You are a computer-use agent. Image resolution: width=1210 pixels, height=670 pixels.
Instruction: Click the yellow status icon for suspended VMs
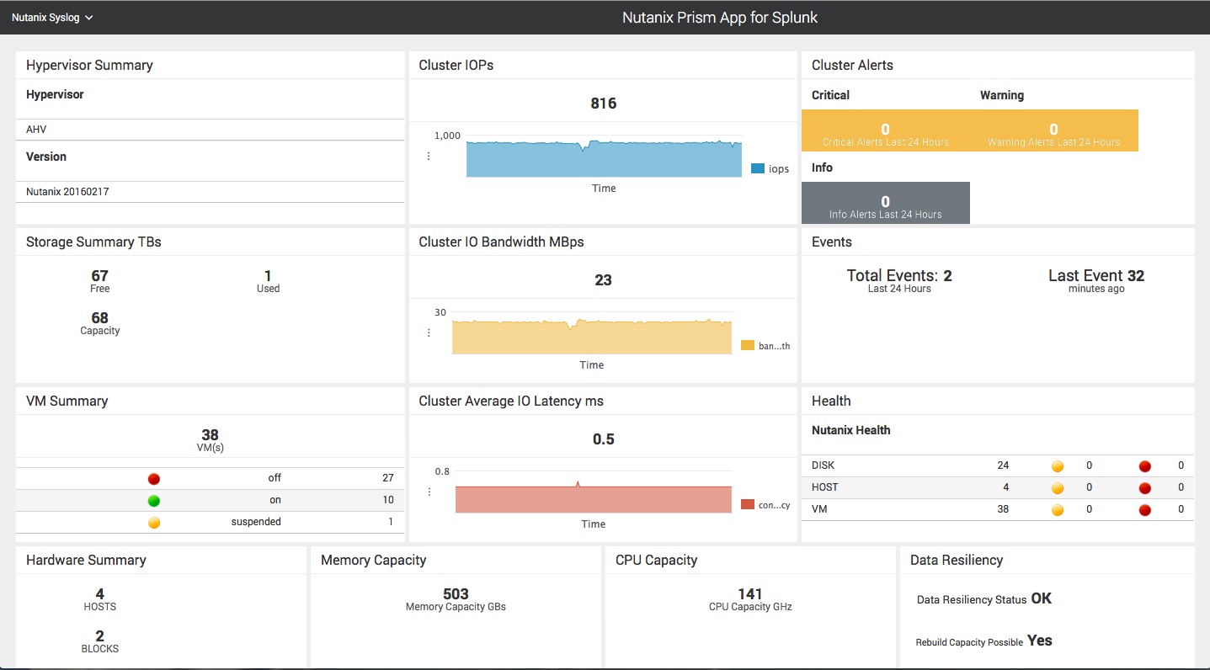click(154, 523)
